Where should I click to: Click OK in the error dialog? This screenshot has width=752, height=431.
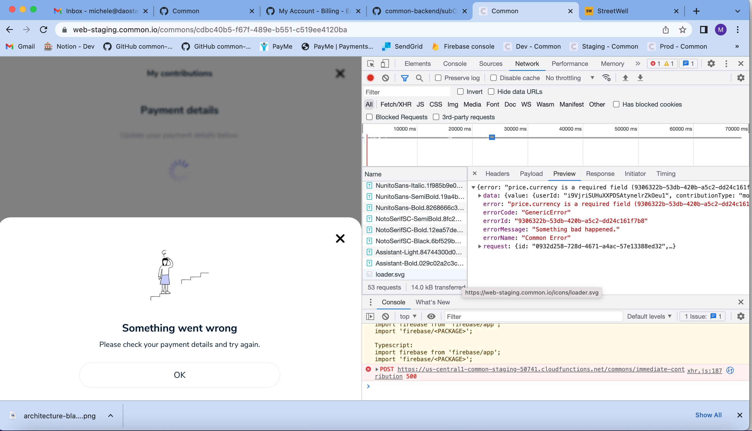[x=179, y=375]
